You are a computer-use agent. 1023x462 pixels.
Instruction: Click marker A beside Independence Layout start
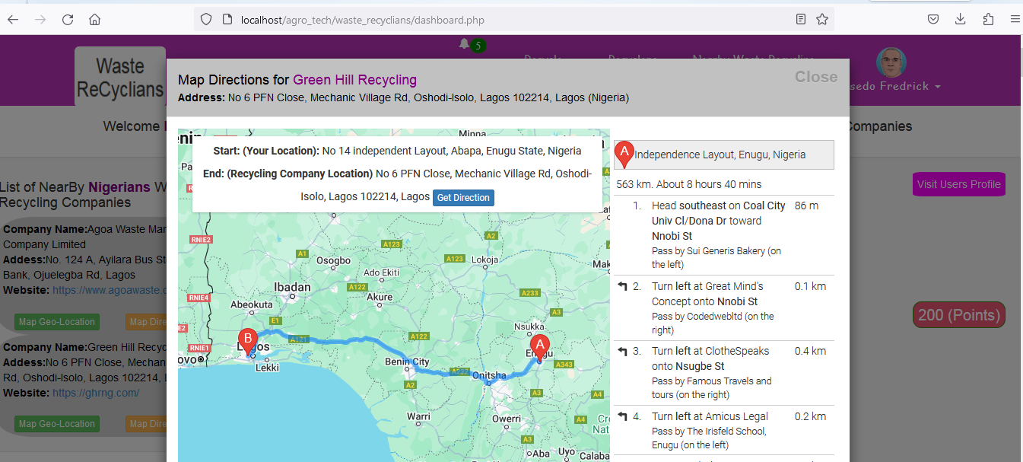pyautogui.click(x=624, y=155)
